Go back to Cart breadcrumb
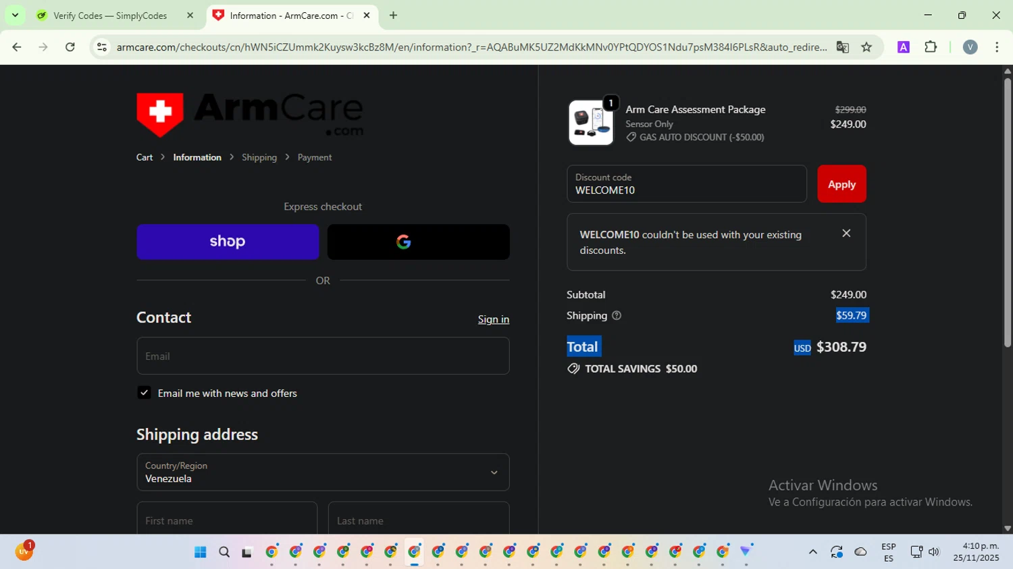This screenshot has width=1013, height=569. click(x=145, y=157)
